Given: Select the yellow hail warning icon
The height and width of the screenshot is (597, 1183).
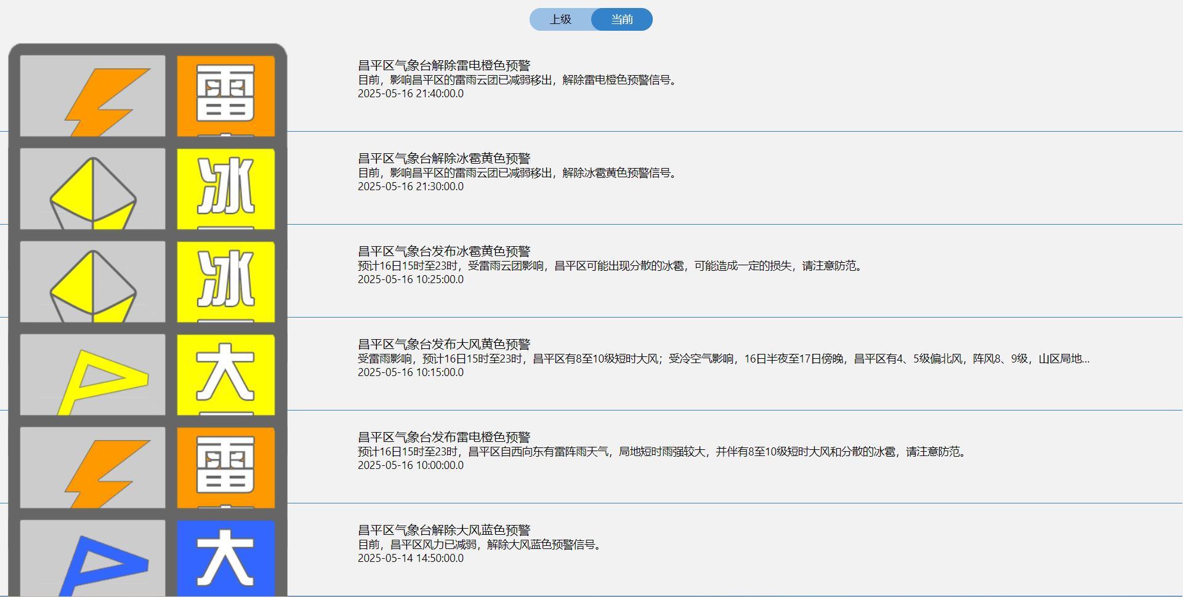Looking at the screenshot, I should click(91, 188).
